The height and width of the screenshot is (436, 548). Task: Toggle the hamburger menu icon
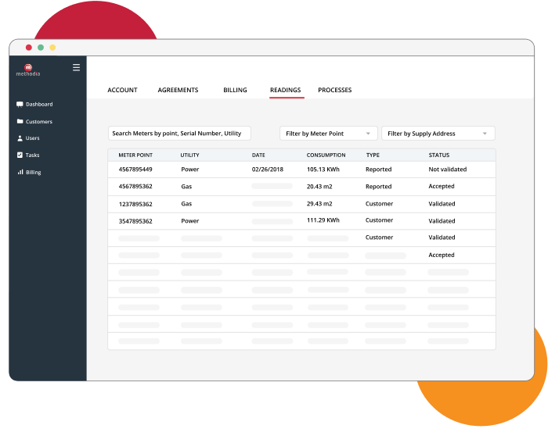pyautogui.click(x=76, y=67)
